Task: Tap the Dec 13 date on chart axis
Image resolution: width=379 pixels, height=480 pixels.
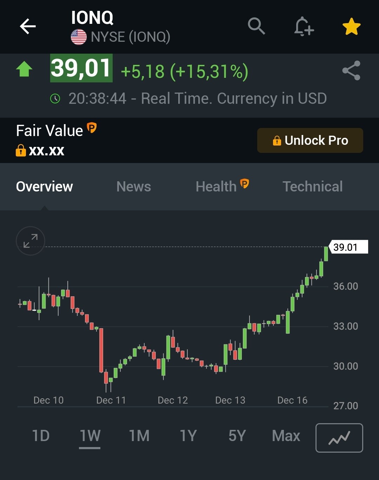Action: [230, 400]
